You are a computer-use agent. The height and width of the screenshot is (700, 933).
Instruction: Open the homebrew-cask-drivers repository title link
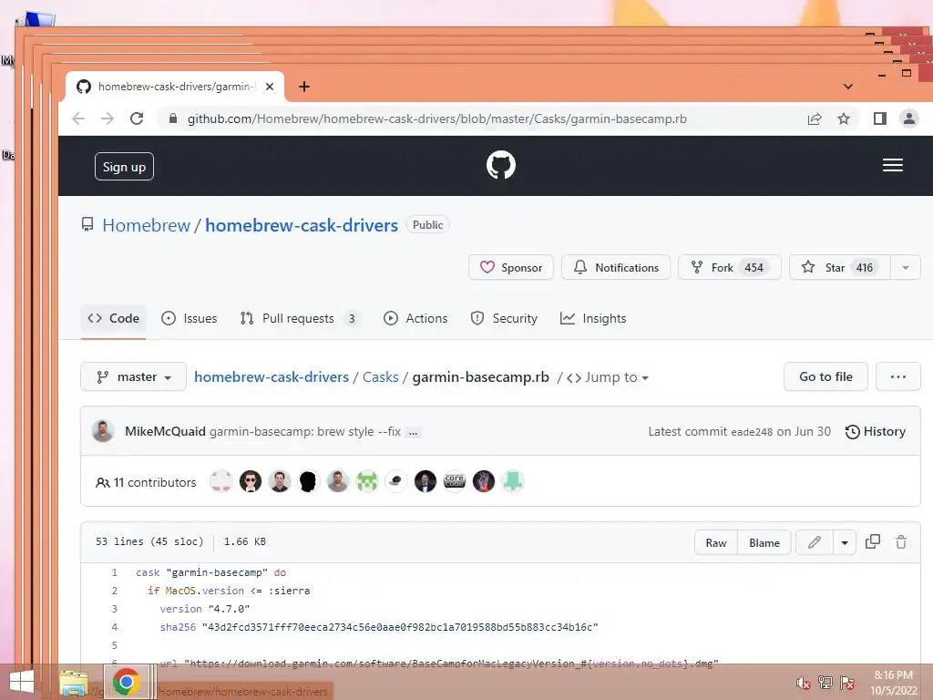tap(301, 225)
